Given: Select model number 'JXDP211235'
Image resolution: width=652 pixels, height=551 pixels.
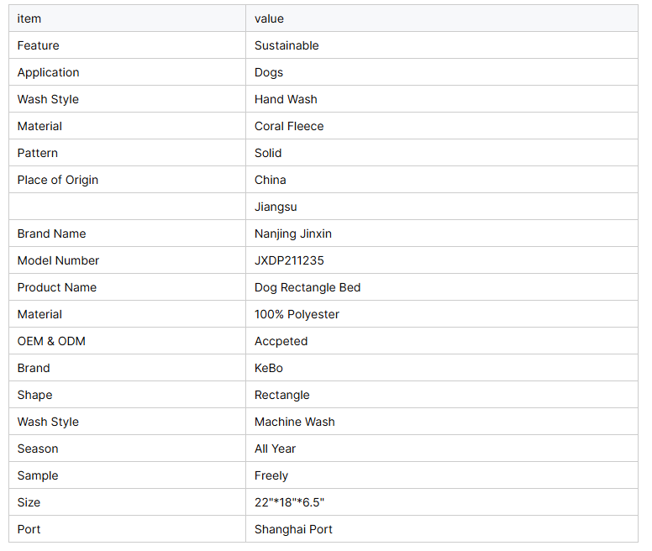Looking at the screenshot, I should 289,260.
